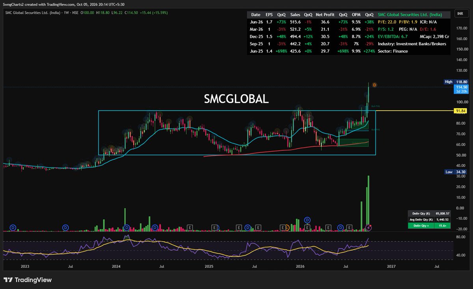Click Industry: Investment Banks/Brokers text

[x=412, y=44]
